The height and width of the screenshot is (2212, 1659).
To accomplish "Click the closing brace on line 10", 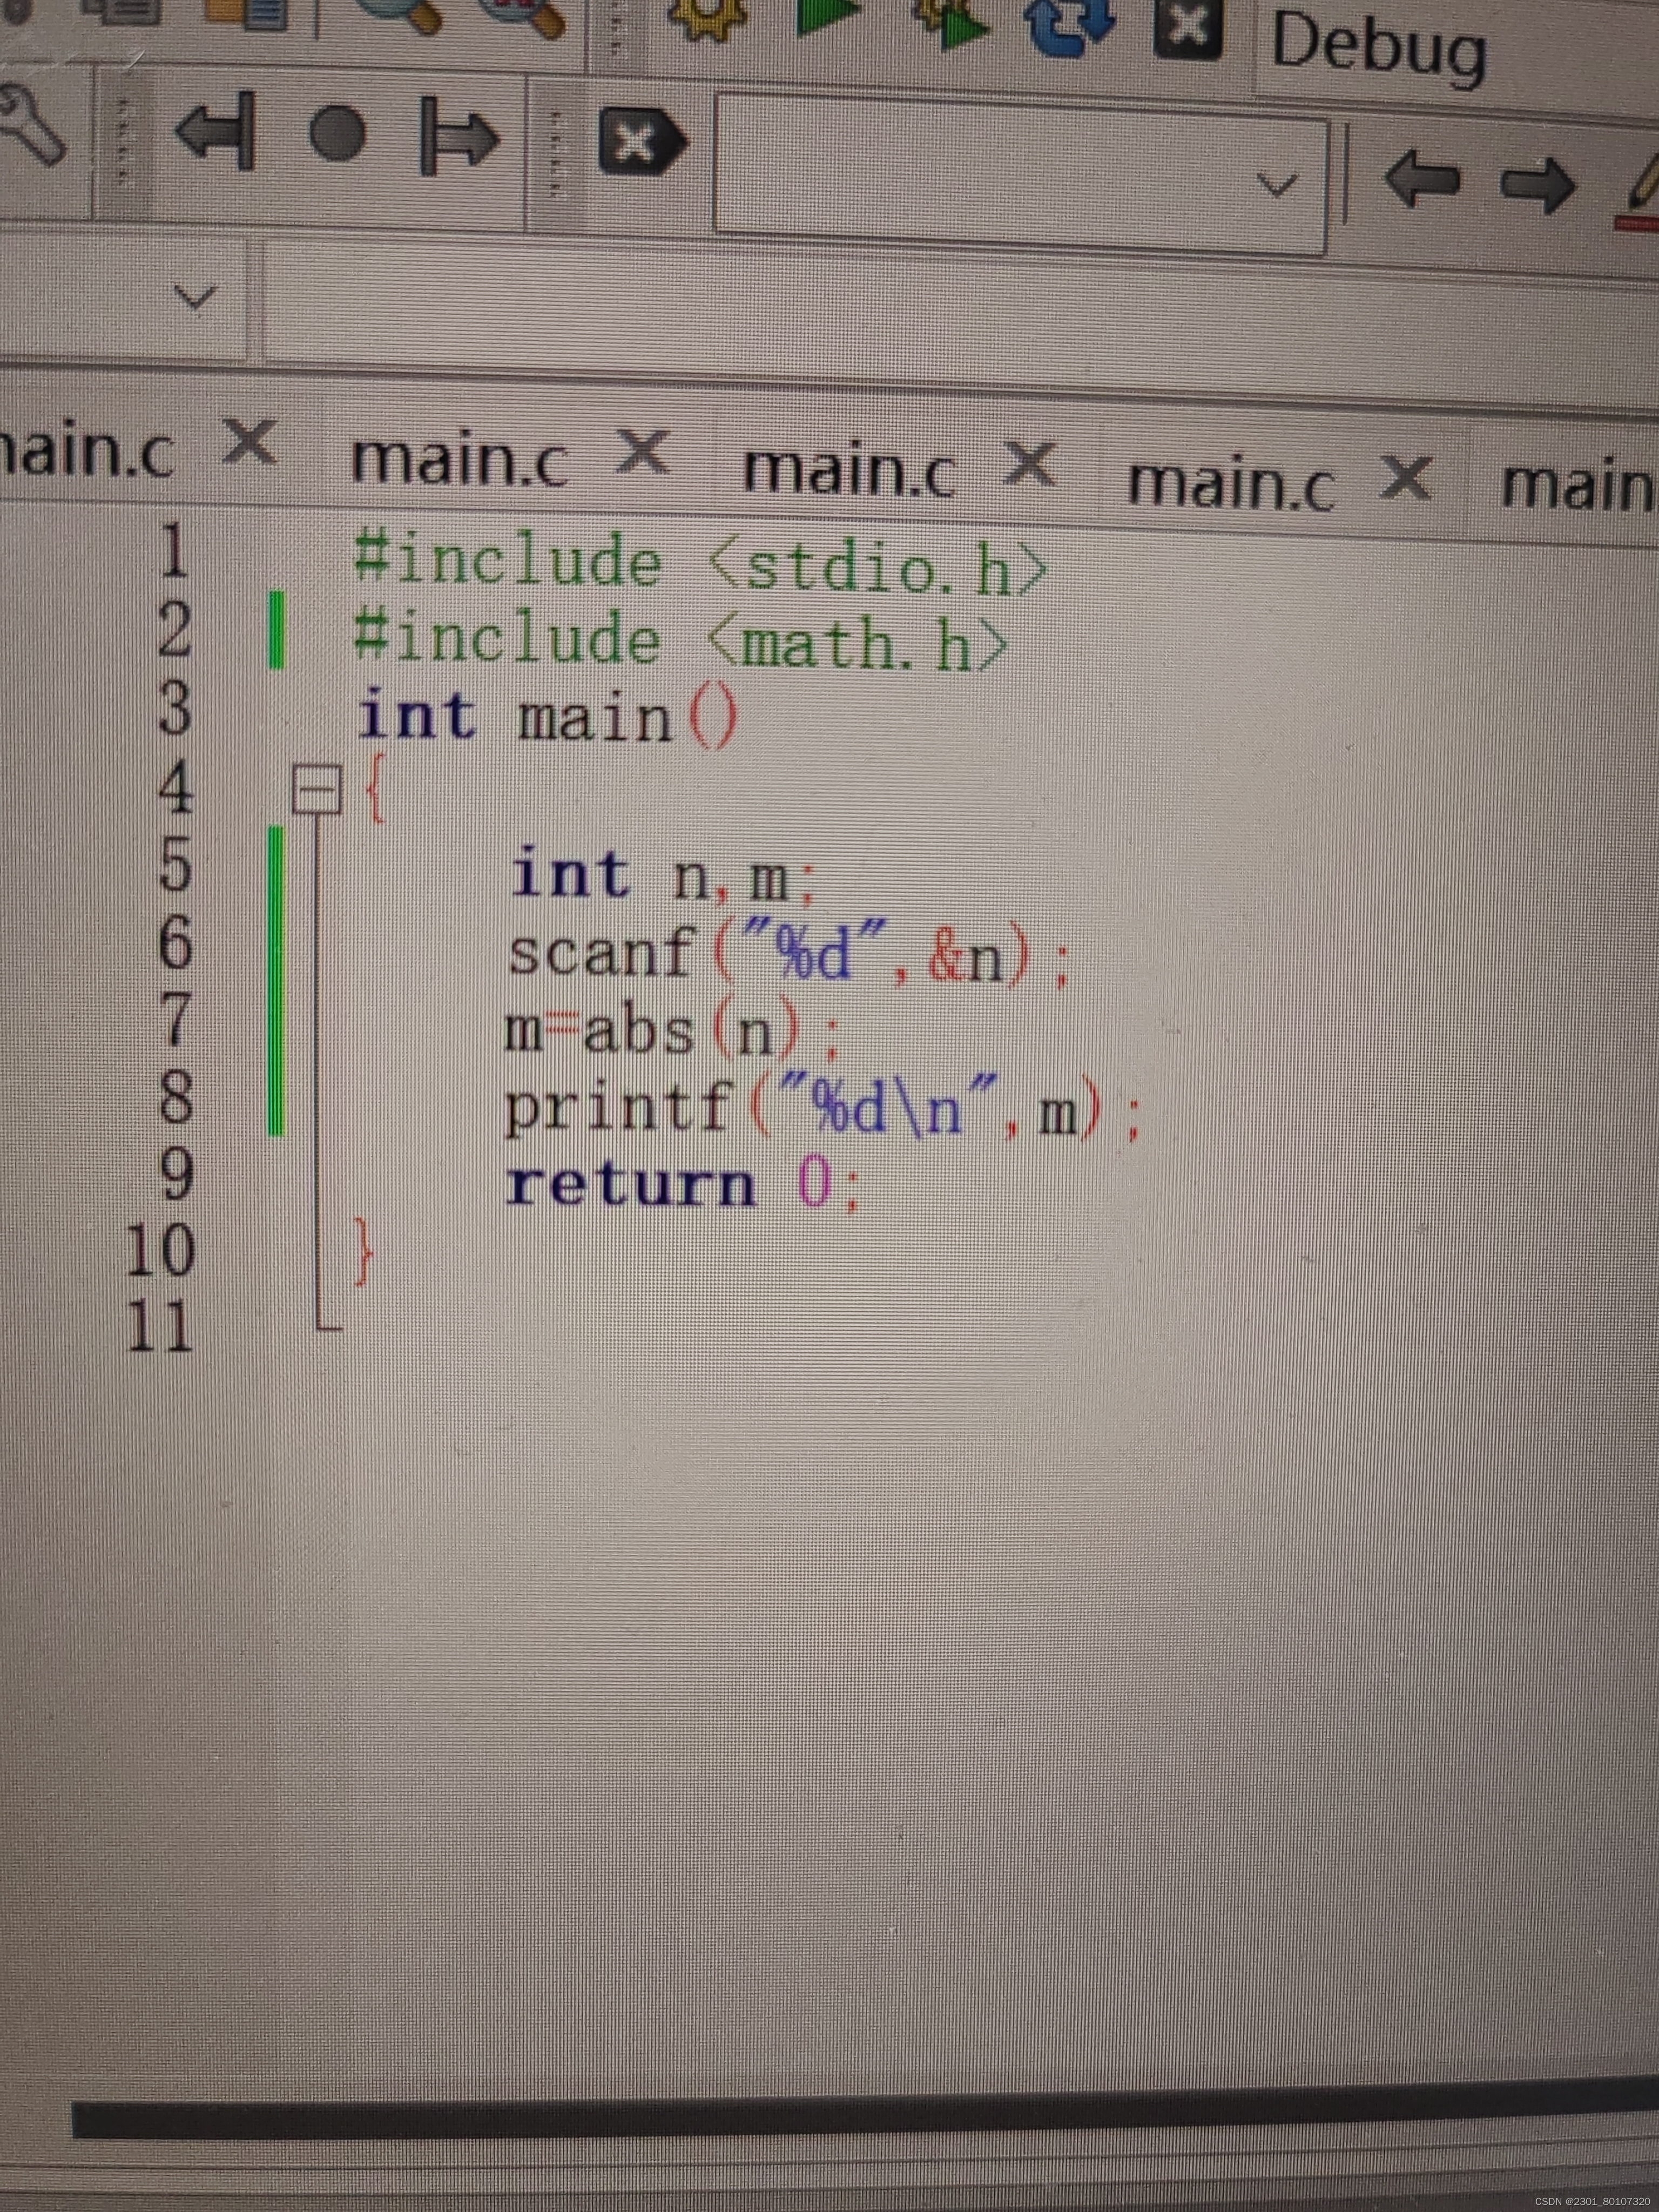I will [x=365, y=1252].
